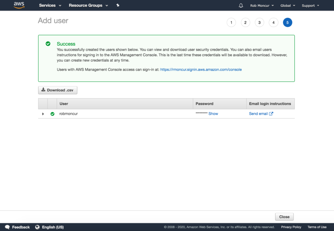Open the rmoncur console sign-in URL
The height and width of the screenshot is (231, 334).
tap(201, 70)
